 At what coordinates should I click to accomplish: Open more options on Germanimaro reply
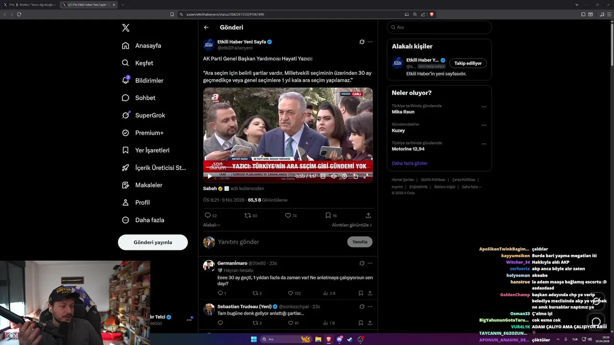[x=370, y=263]
